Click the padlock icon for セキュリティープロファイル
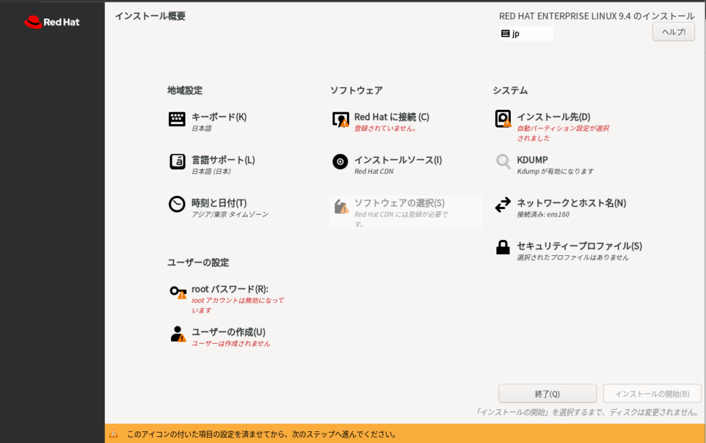The width and height of the screenshot is (706, 443). point(503,247)
